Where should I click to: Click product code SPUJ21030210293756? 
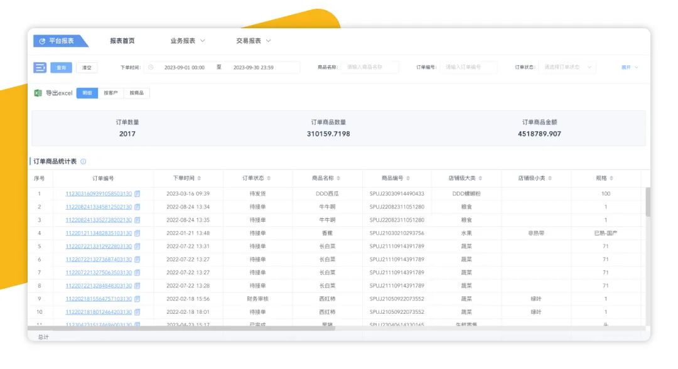click(397, 233)
